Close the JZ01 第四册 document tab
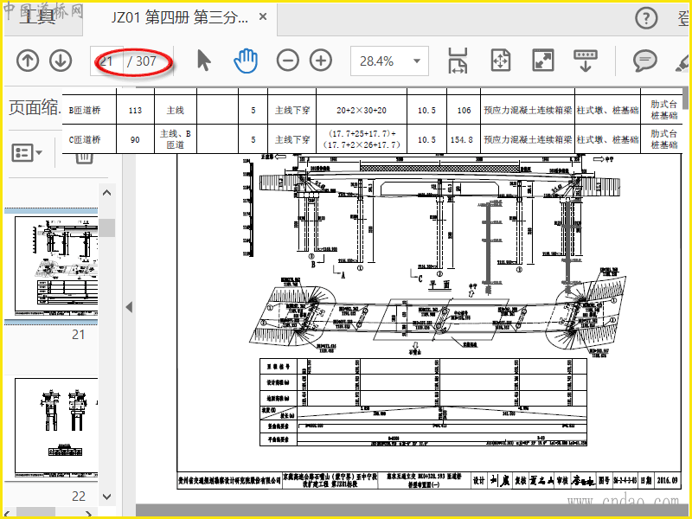The width and height of the screenshot is (692, 519). 263,17
